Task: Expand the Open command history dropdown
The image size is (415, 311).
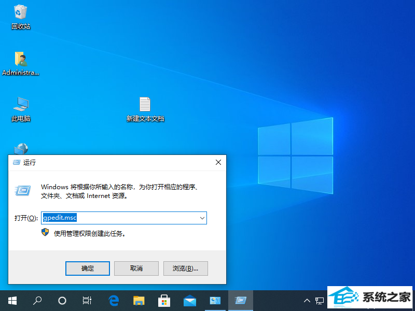Action: point(202,218)
